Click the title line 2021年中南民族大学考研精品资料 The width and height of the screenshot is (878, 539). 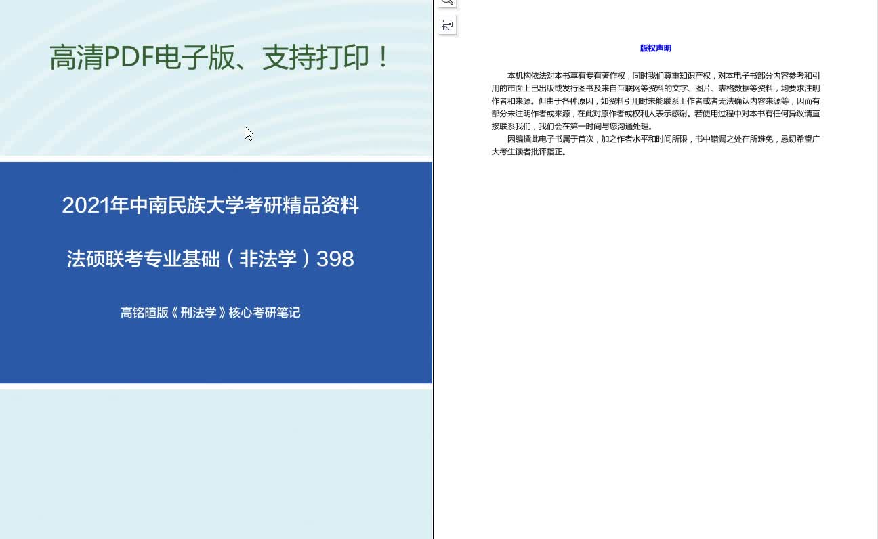(211, 205)
